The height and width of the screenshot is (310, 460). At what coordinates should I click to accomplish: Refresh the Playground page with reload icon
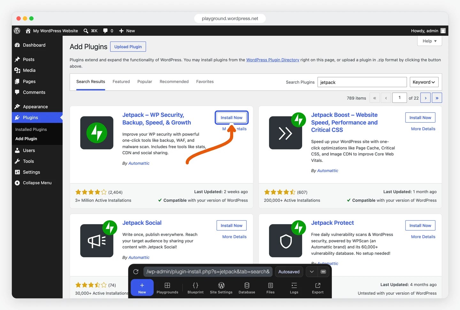(x=136, y=272)
